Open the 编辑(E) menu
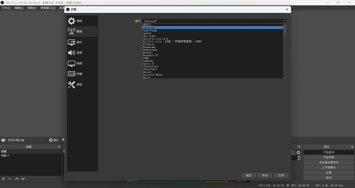 (19, 8)
